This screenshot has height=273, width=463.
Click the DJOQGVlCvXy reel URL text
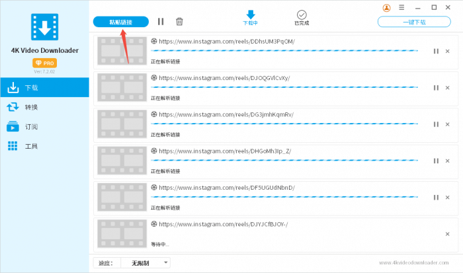click(x=224, y=78)
